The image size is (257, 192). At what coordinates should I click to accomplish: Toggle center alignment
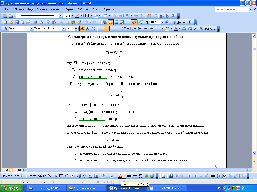coord(107,29)
